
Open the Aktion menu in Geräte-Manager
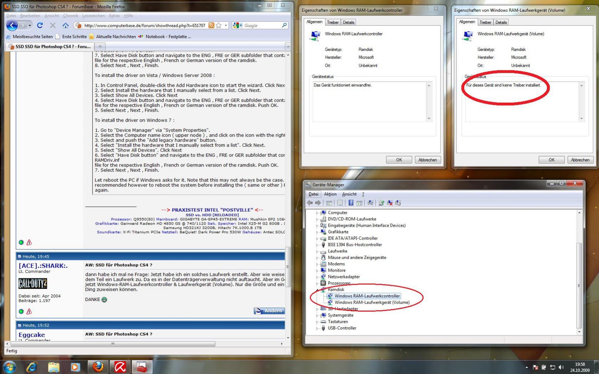(x=330, y=194)
